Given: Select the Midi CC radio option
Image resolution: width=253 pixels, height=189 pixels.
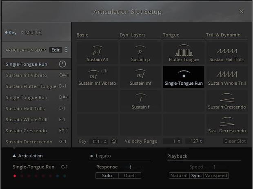Looking at the screenshot, I should [31, 33].
